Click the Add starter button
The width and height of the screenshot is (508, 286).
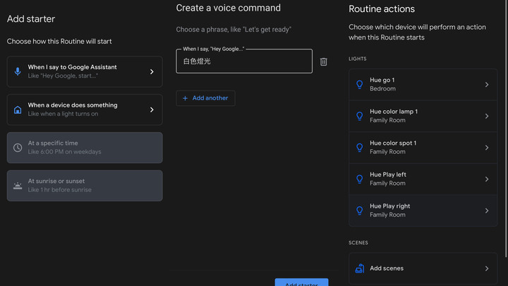pyautogui.click(x=302, y=282)
